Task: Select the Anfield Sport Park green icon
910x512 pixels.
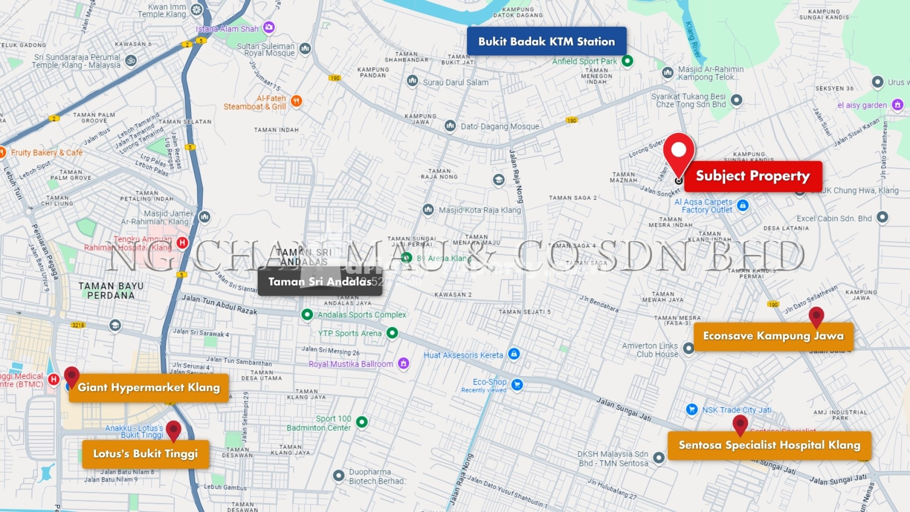Action: point(627,61)
